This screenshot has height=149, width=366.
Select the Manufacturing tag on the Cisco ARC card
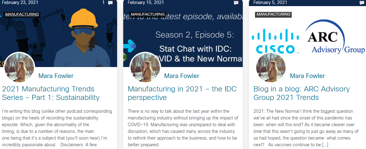pos(273,14)
